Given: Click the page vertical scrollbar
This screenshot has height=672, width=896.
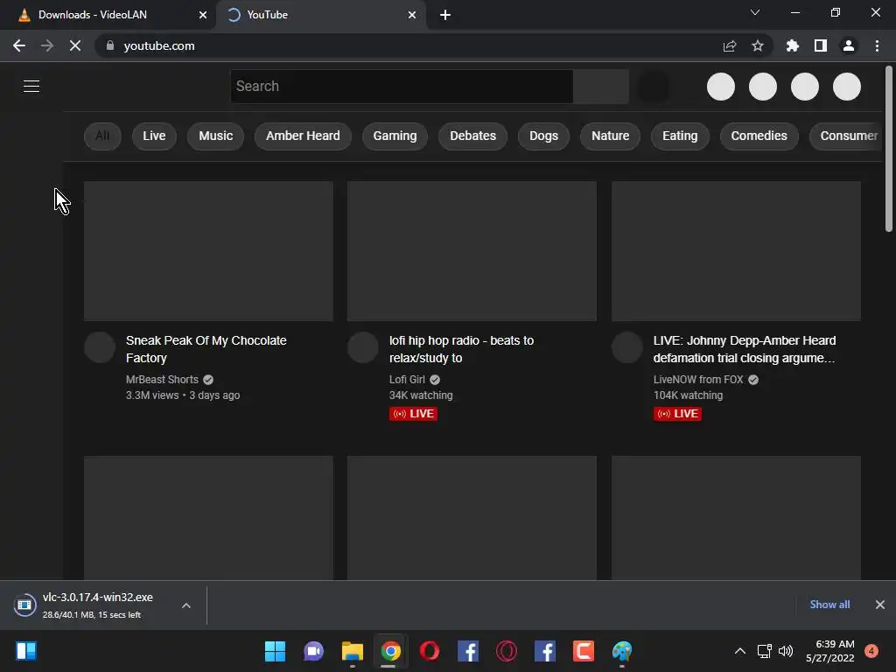Looking at the screenshot, I should click(889, 150).
